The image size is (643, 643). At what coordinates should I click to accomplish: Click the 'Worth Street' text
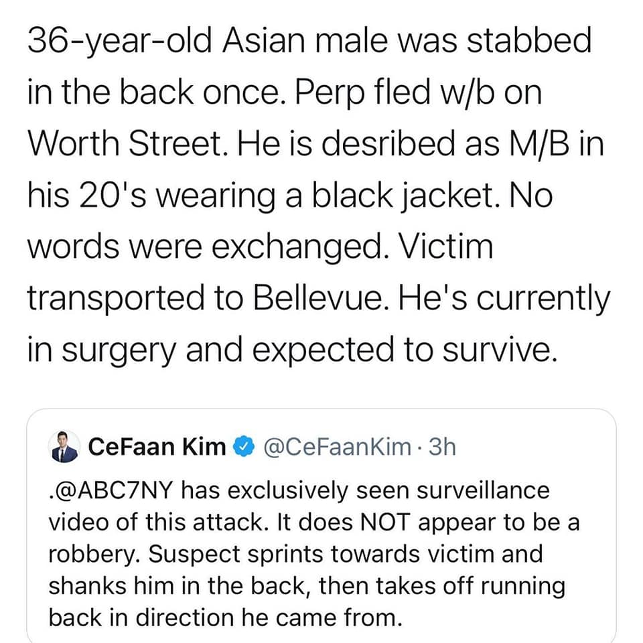[127, 143]
